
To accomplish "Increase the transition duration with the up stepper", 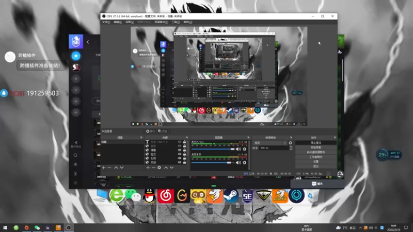I will click(291, 147).
